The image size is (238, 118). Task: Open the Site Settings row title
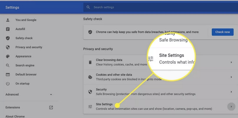[104, 104]
